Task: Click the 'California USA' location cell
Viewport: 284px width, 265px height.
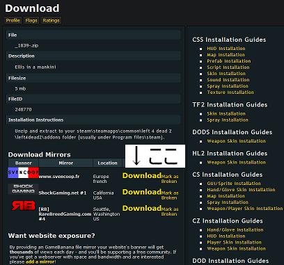Action: (x=103, y=195)
